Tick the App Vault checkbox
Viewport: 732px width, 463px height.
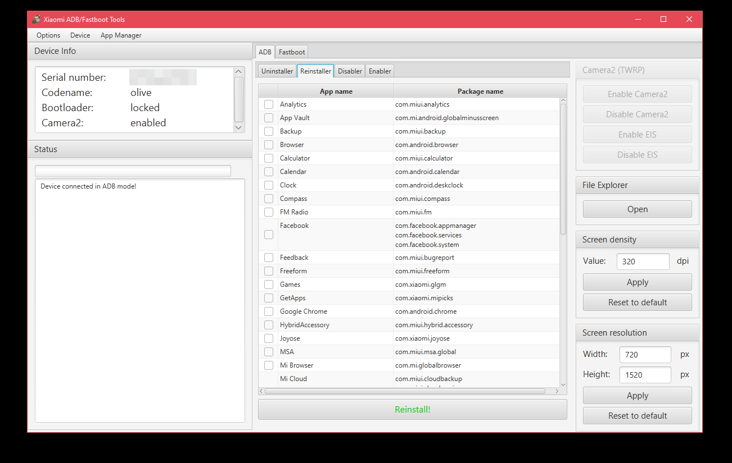coord(269,118)
